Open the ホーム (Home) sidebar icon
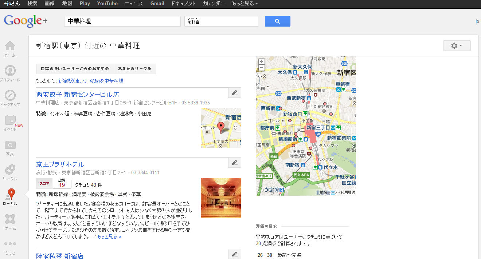This screenshot has width=481, height=259. coord(10,46)
